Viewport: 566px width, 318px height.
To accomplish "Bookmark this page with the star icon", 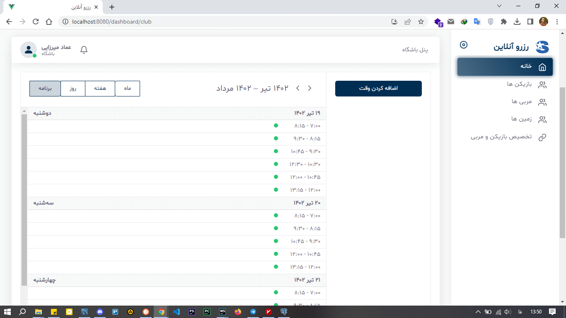I will click(421, 22).
